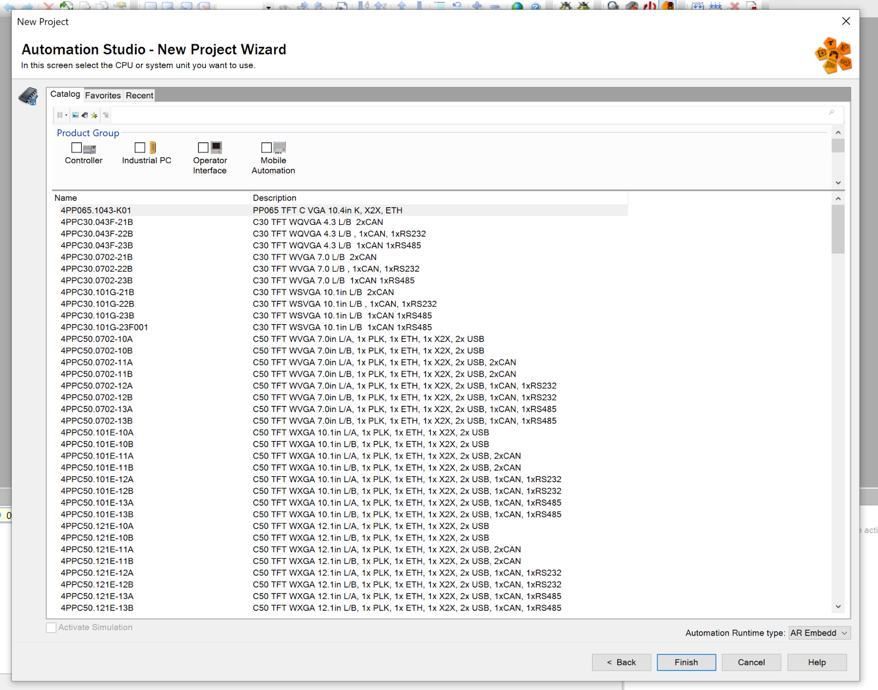Select row 4PPC50.121E-12B

(x=340, y=585)
